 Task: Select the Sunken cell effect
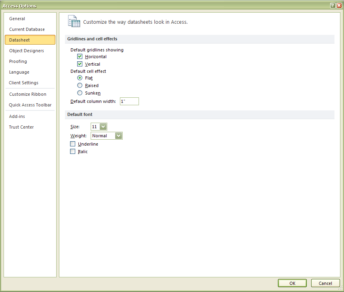coord(80,93)
